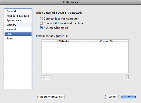This screenshot has width=141, height=103.
Task: Cancel the Preferences dialog
Action: click(x=112, y=97)
